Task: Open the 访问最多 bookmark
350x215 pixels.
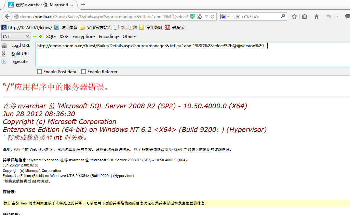Action: pos(66,27)
